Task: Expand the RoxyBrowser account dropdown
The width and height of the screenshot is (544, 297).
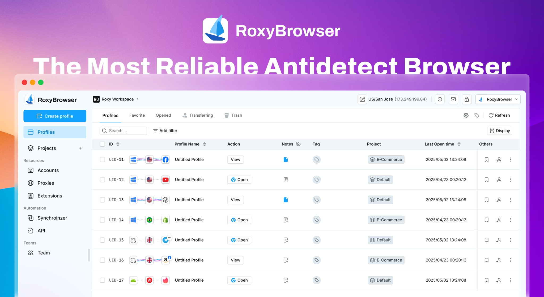Action: [498, 99]
